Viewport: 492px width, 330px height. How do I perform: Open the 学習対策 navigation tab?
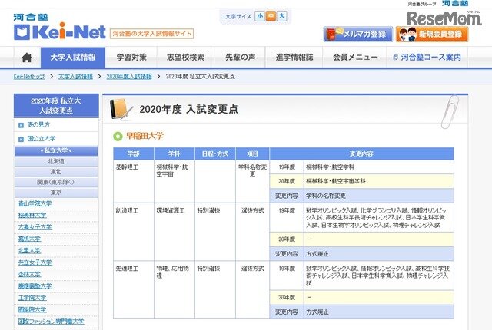(x=131, y=58)
